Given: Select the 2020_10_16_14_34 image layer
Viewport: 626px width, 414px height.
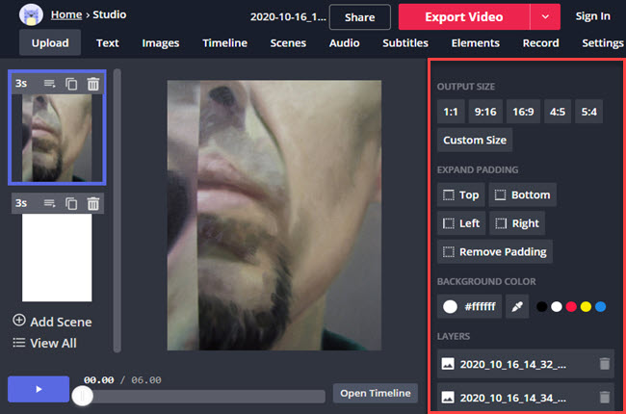Looking at the screenshot, I should click(526, 398).
